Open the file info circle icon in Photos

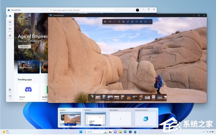click(x=145, y=22)
